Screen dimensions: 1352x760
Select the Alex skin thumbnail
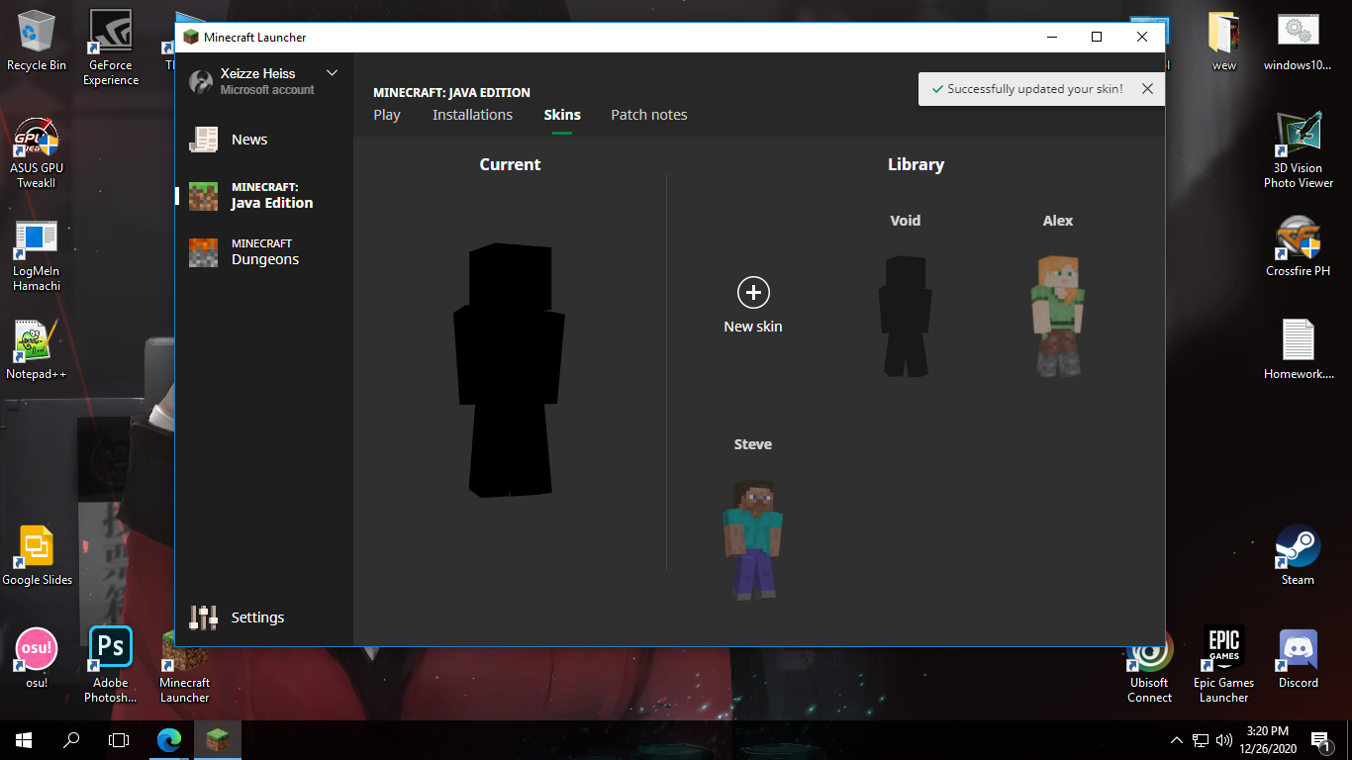click(1057, 316)
